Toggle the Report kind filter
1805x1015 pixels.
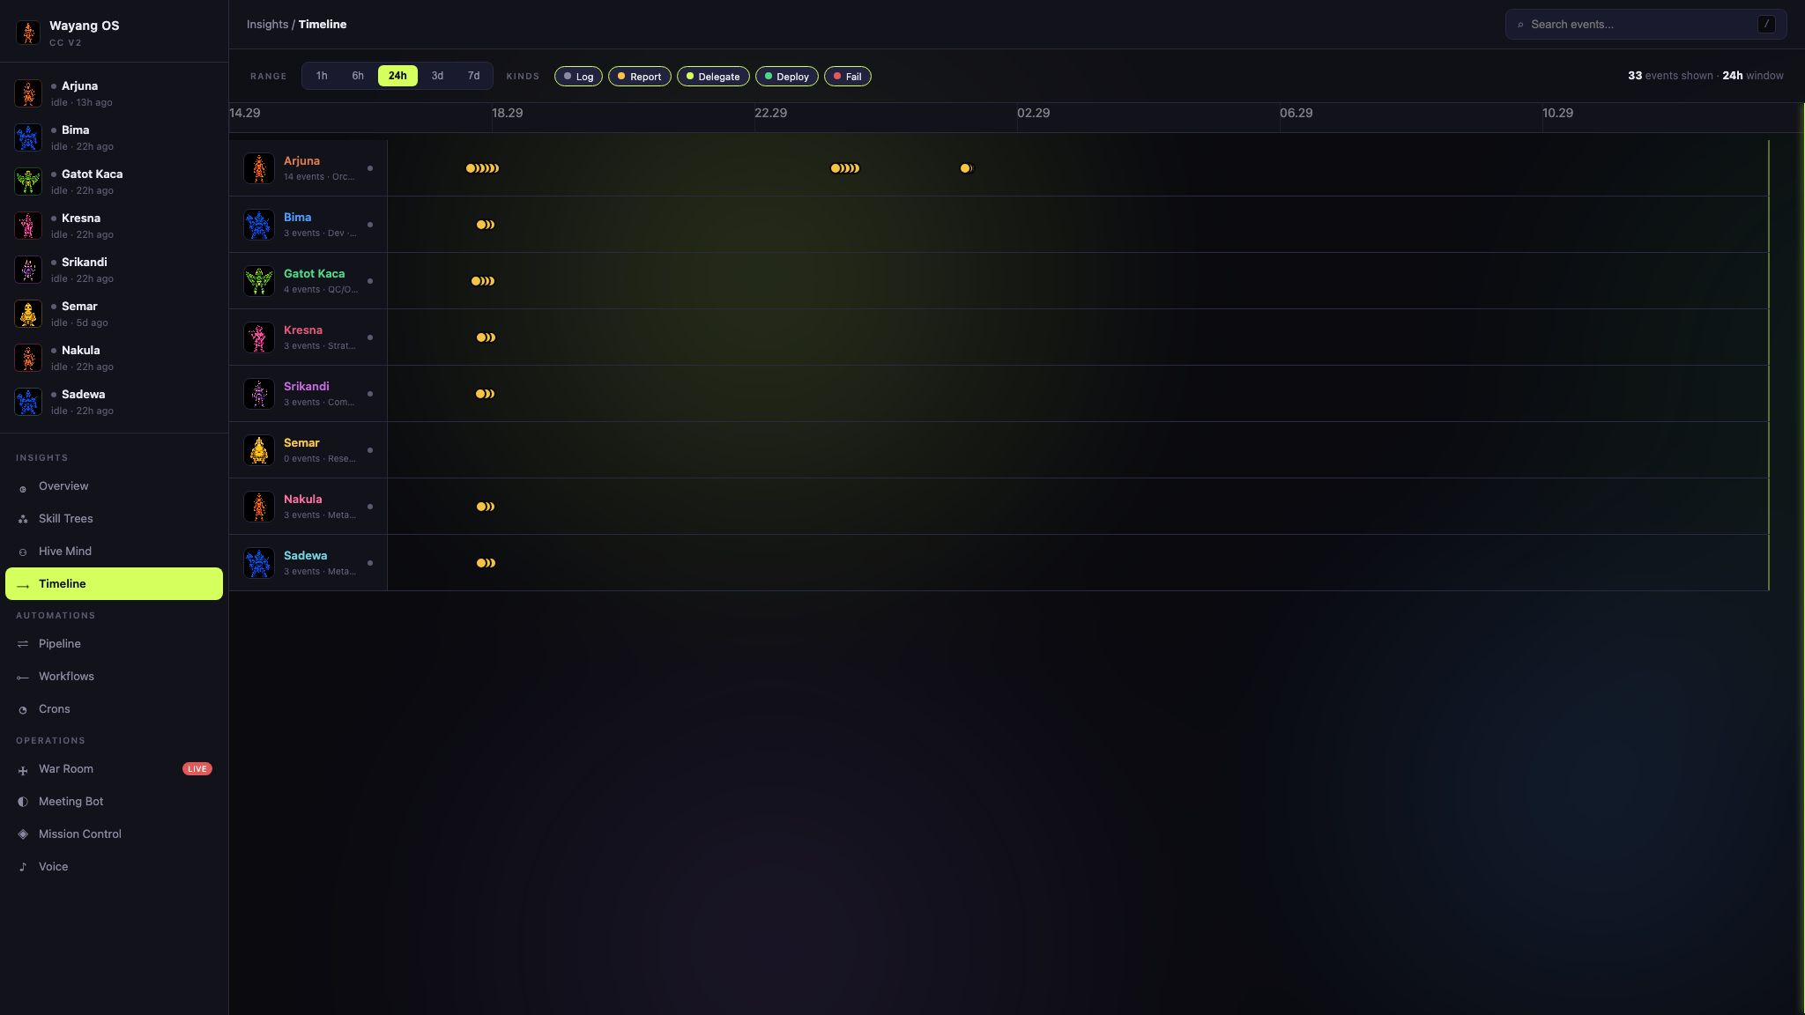pyautogui.click(x=640, y=77)
